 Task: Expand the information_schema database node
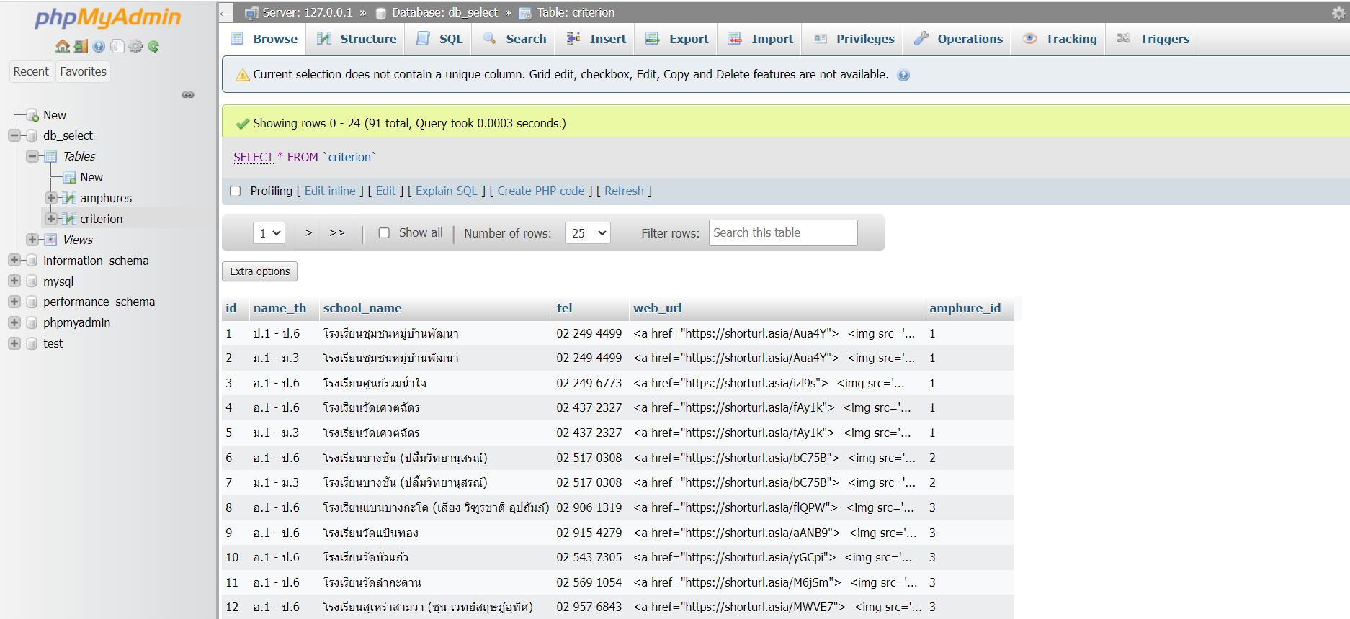[x=14, y=261]
